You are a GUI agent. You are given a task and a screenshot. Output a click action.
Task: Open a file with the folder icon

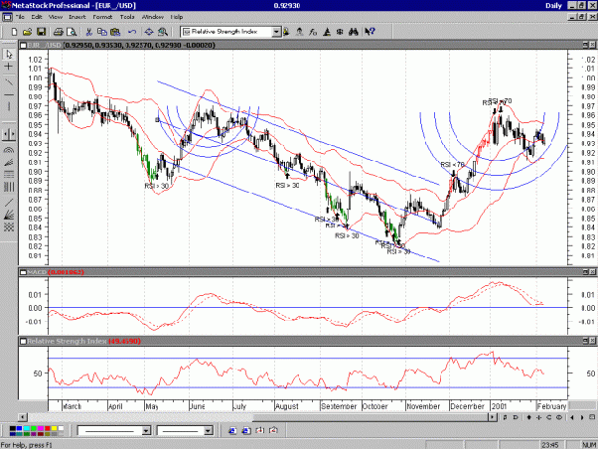click(27, 32)
